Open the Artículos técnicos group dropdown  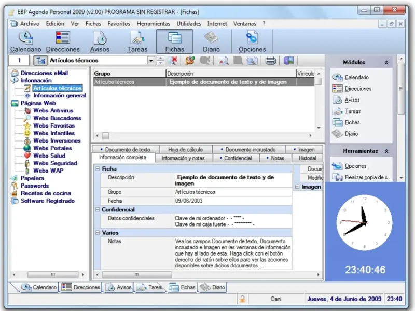click(x=151, y=61)
